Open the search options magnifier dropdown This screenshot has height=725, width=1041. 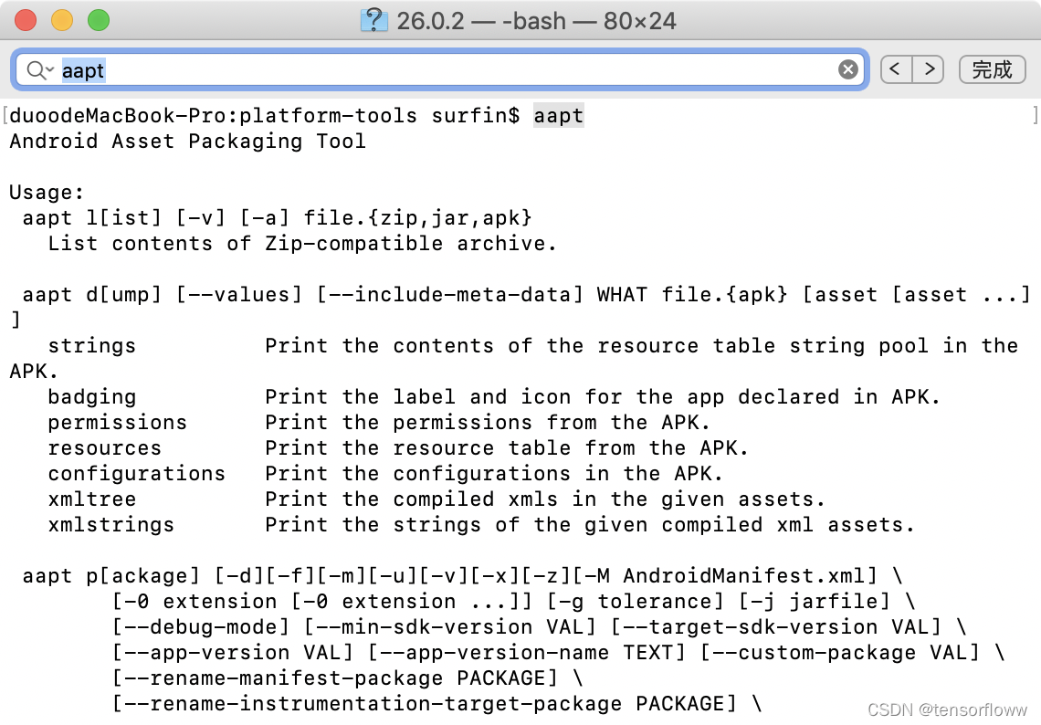click(x=39, y=69)
